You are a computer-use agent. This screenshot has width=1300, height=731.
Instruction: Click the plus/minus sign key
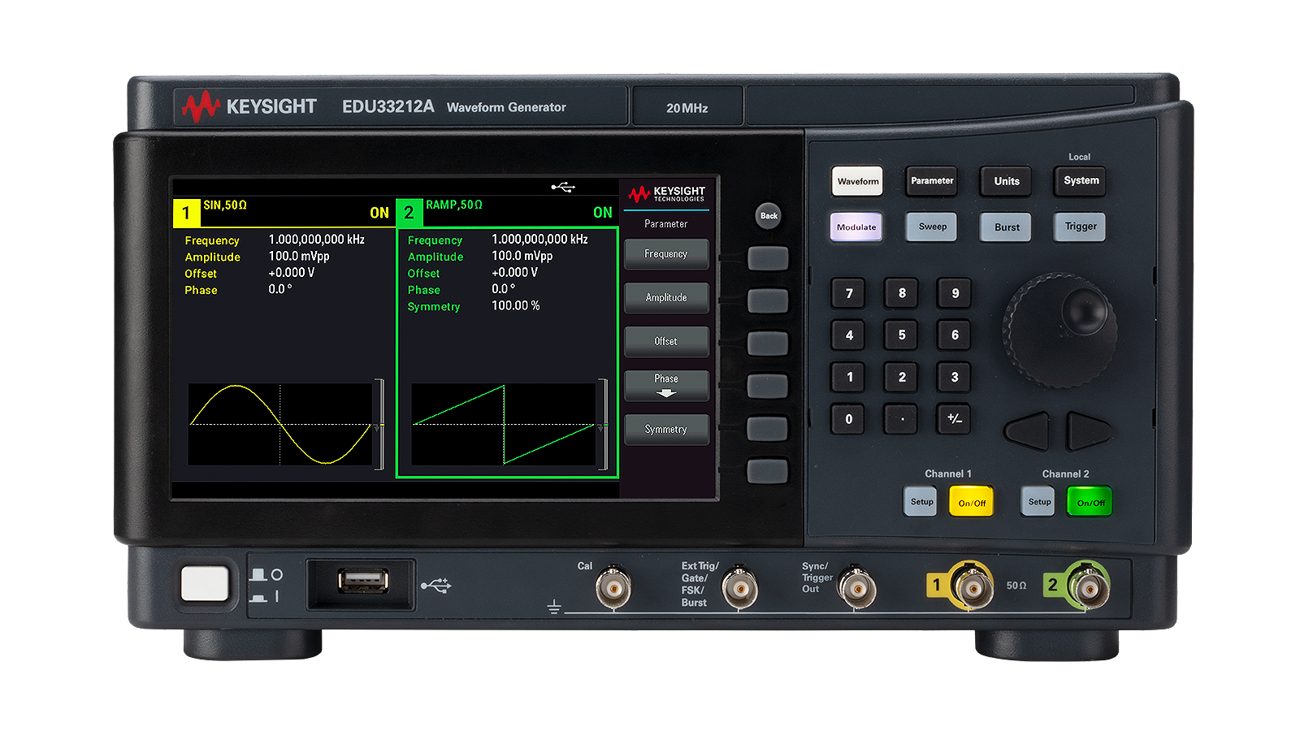955,419
